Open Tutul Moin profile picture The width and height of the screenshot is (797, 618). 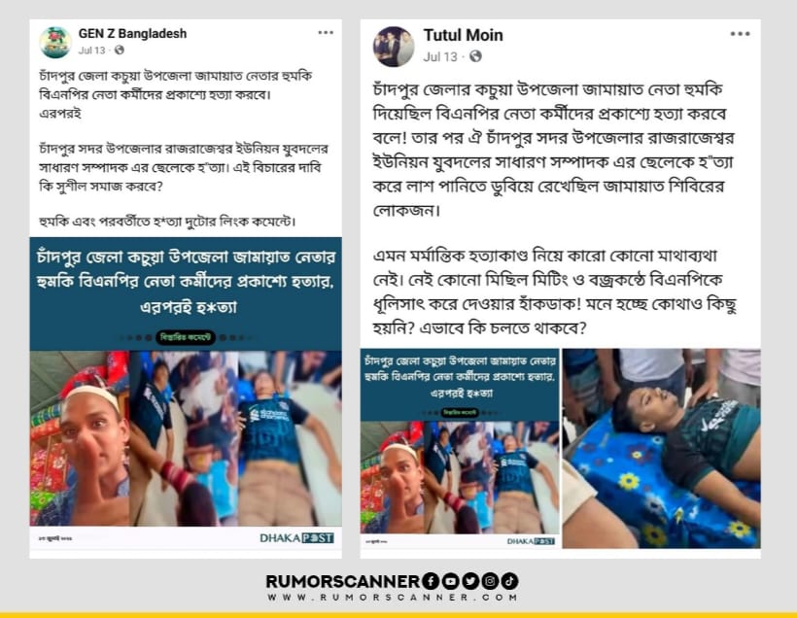[x=394, y=47]
